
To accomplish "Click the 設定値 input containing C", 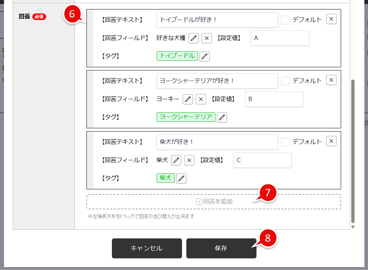I will click(x=262, y=160).
